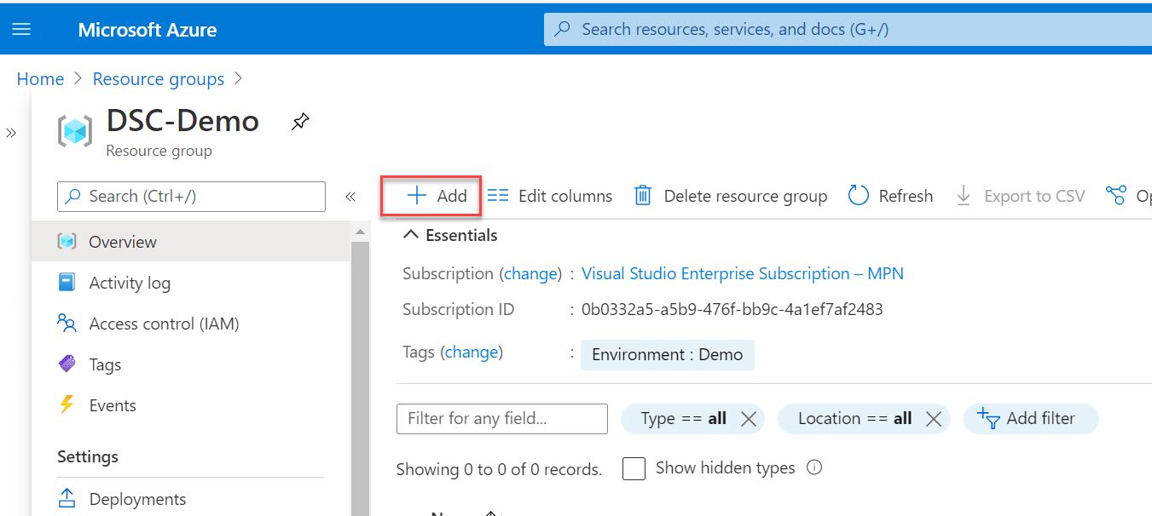Click the Deployments upload icon
The width and height of the screenshot is (1152, 516).
pyautogui.click(x=67, y=498)
